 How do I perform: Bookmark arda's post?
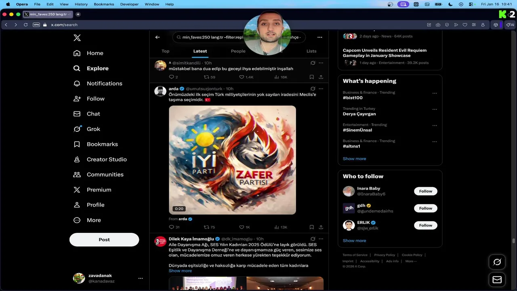tap(311, 227)
